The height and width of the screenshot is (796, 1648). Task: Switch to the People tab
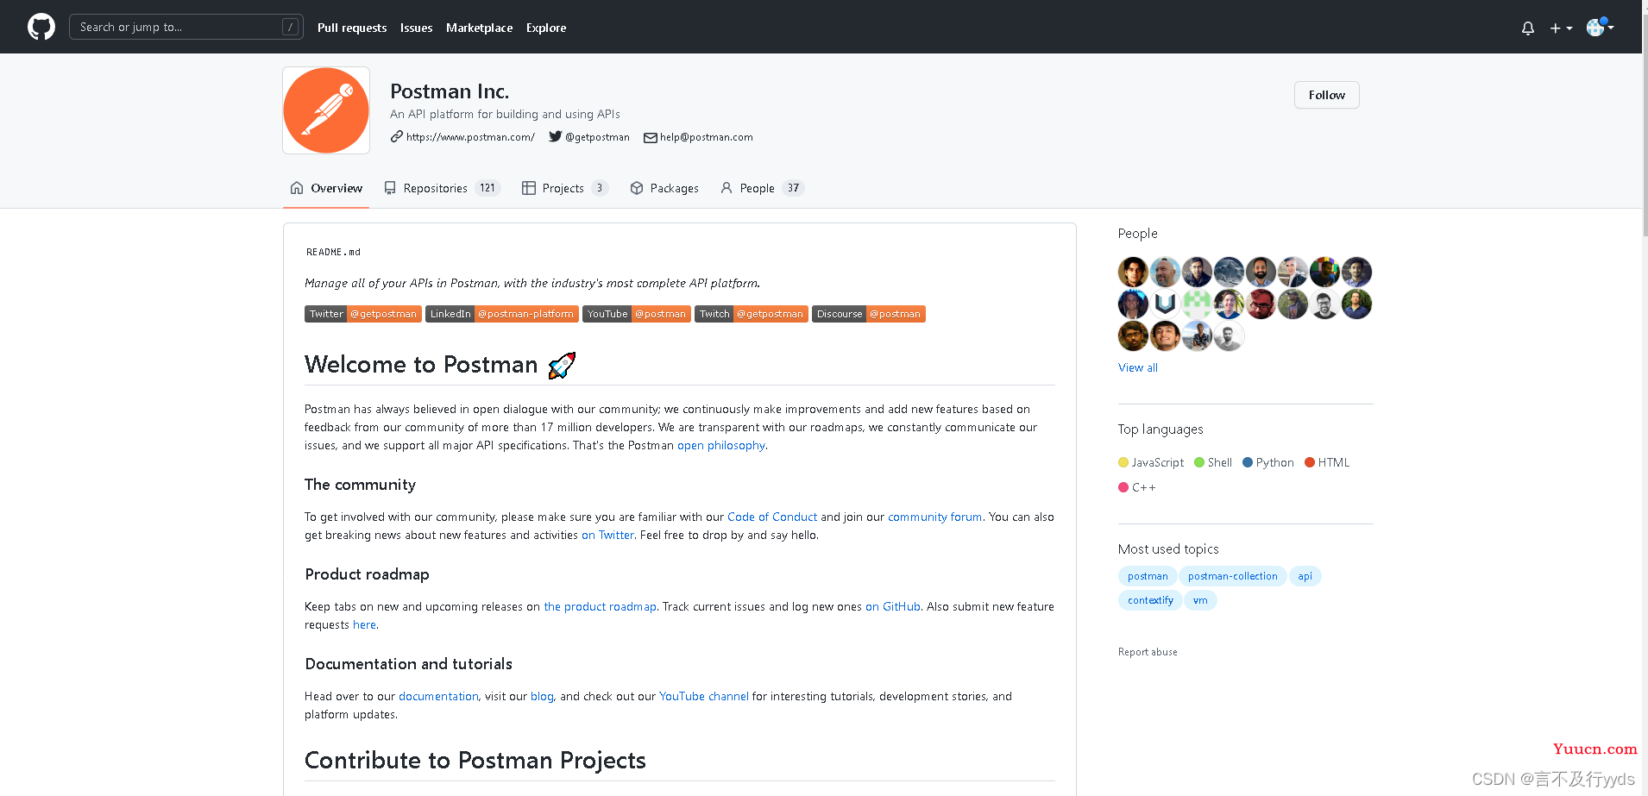[762, 188]
